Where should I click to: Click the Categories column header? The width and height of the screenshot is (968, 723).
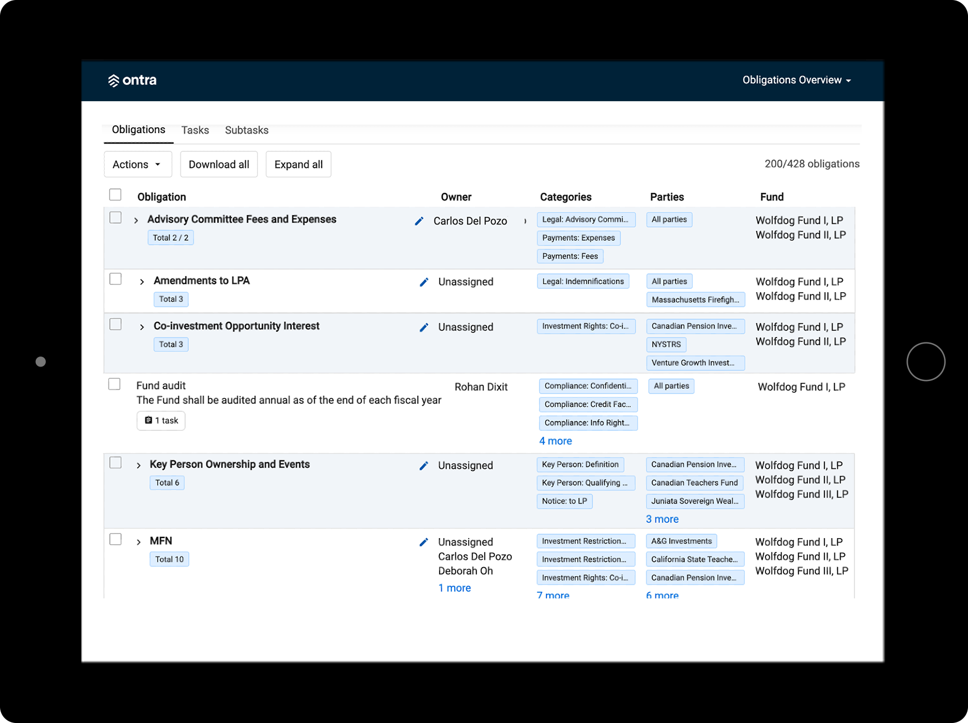point(566,197)
